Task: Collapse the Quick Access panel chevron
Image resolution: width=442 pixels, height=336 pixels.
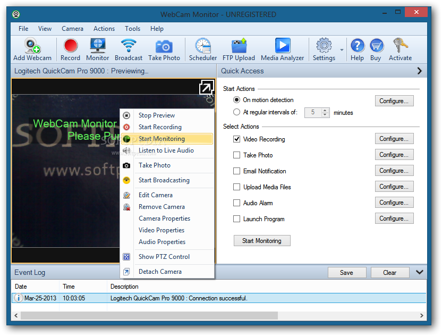Action: pos(420,71)
